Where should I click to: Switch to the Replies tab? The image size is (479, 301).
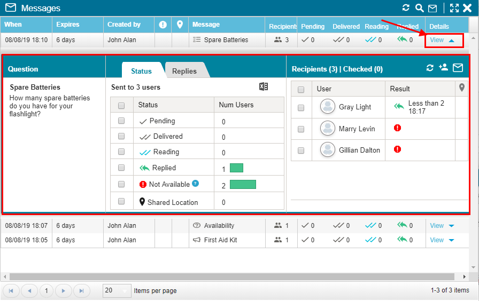click(184, 71)
